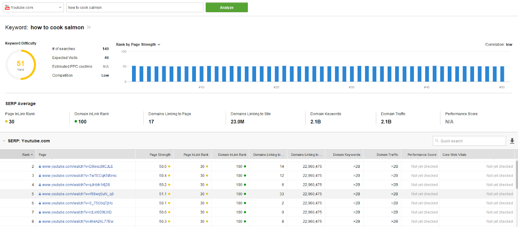518x227 pixels.
Task: Click 'Not yet checked' Core Web Vitals in rank 8 row
Action: (x=500, y=221)
